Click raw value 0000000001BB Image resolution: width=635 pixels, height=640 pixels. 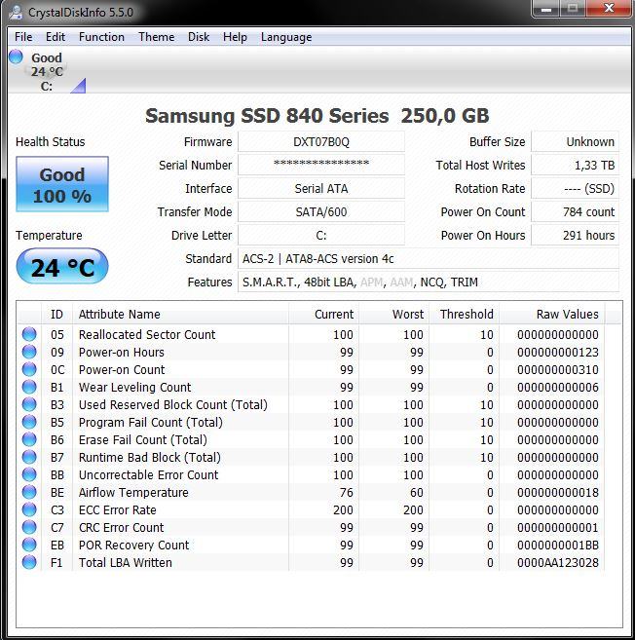pos(558,546)
